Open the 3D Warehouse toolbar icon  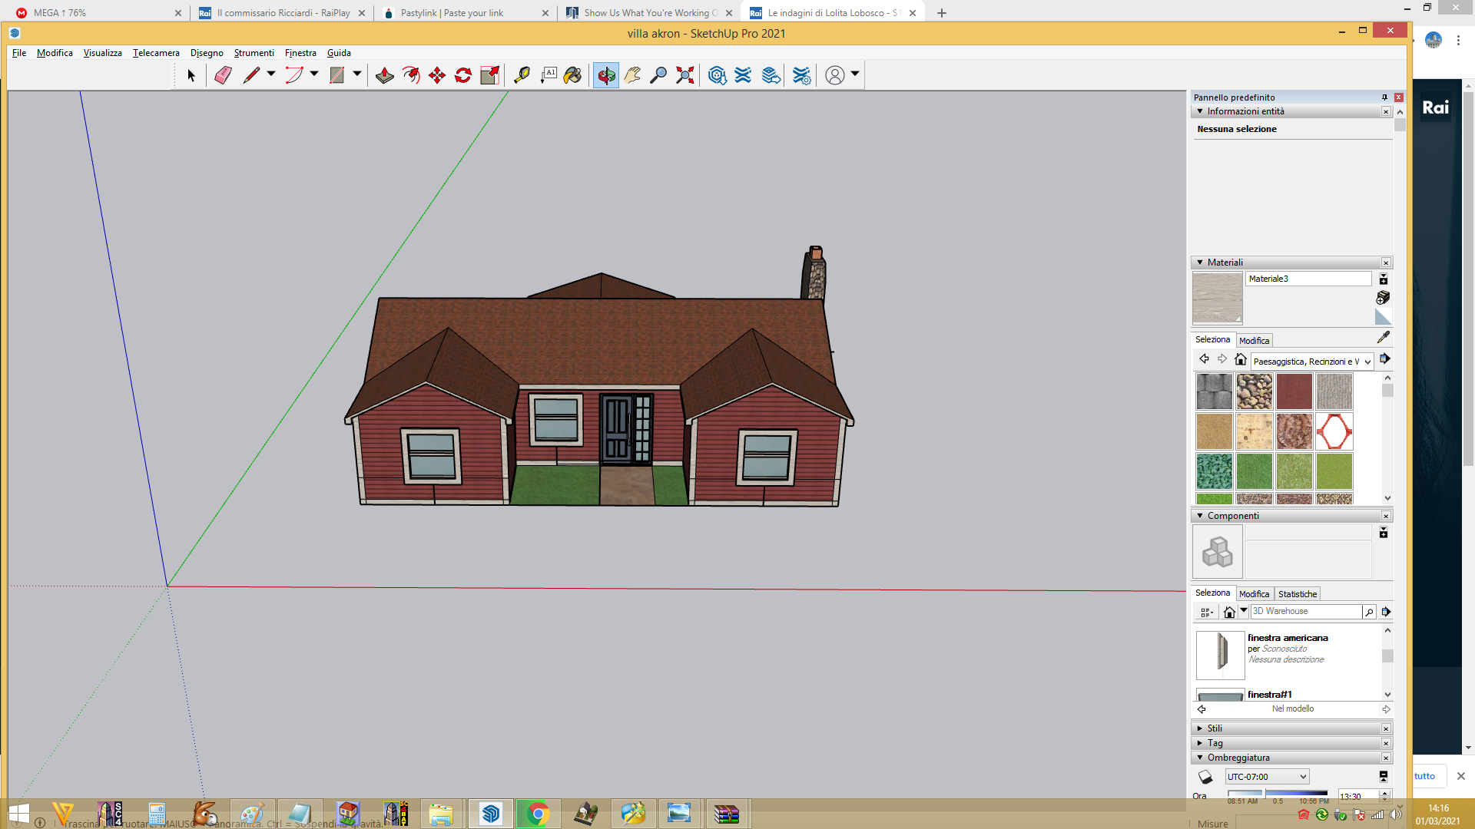(718, 75)
